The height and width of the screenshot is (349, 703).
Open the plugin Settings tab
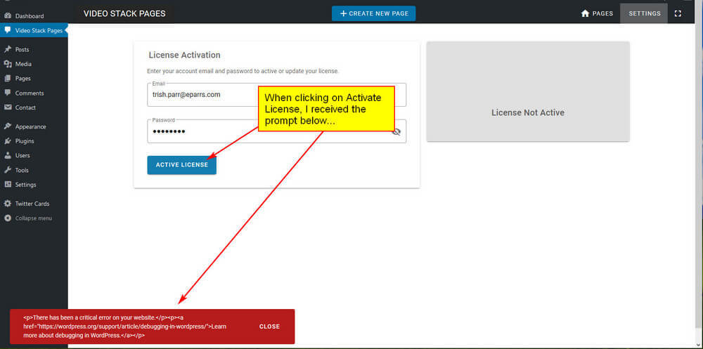(644, 13)
